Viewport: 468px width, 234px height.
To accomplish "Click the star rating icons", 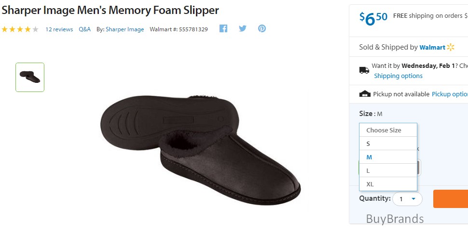I will [x=20, y=29].
